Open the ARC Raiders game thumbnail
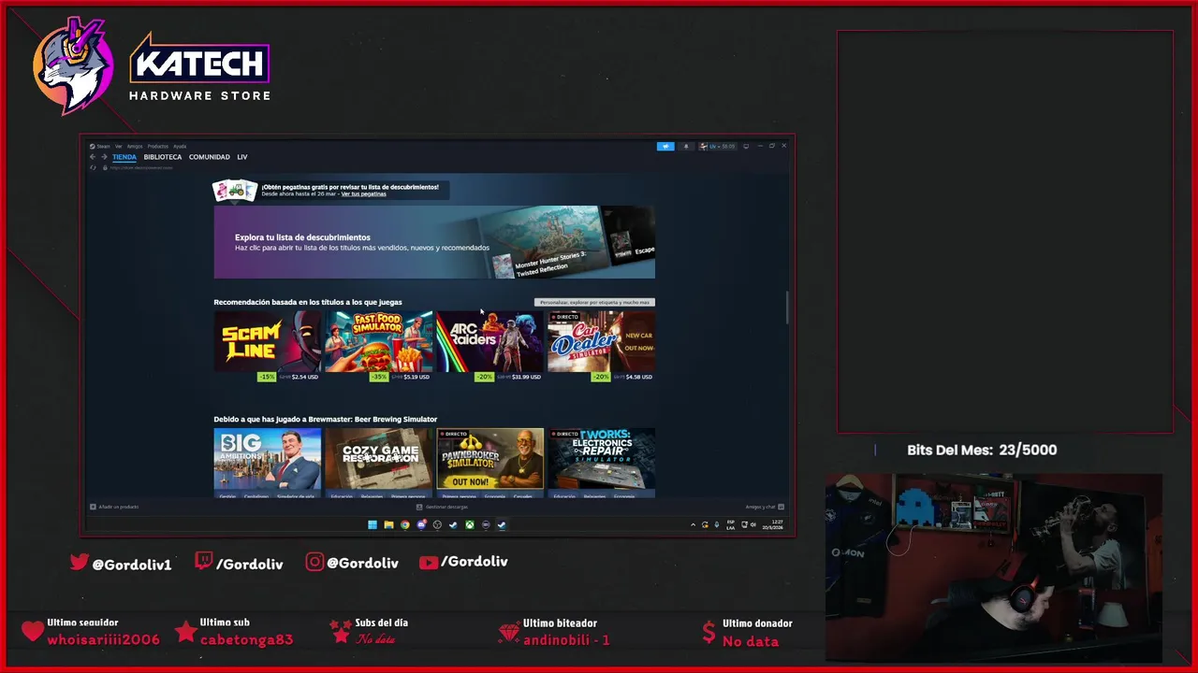This screenshot has height=673, width=1198. (489, 341)
